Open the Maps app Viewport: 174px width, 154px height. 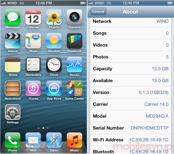point(33,41)
